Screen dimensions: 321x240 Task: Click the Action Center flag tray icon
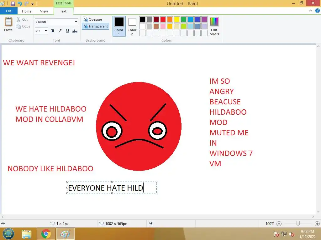276,234
